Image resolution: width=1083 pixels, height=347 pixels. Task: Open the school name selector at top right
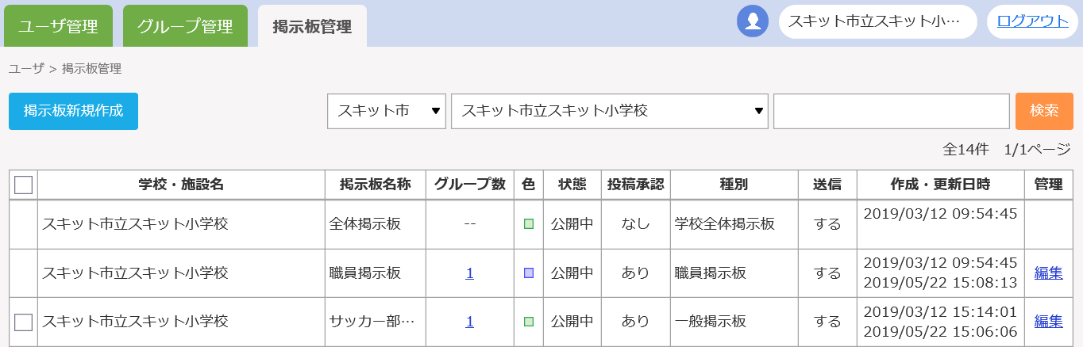coord(877,21)
